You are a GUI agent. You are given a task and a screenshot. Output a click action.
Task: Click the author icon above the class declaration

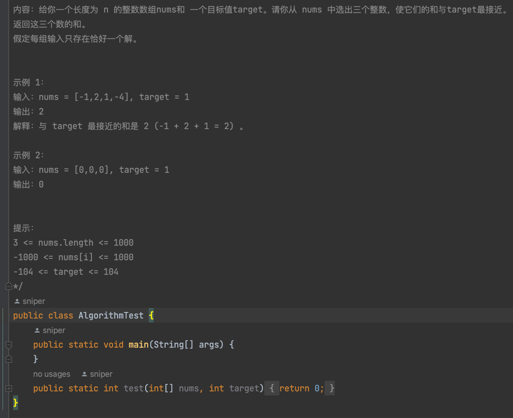point(17,301)
